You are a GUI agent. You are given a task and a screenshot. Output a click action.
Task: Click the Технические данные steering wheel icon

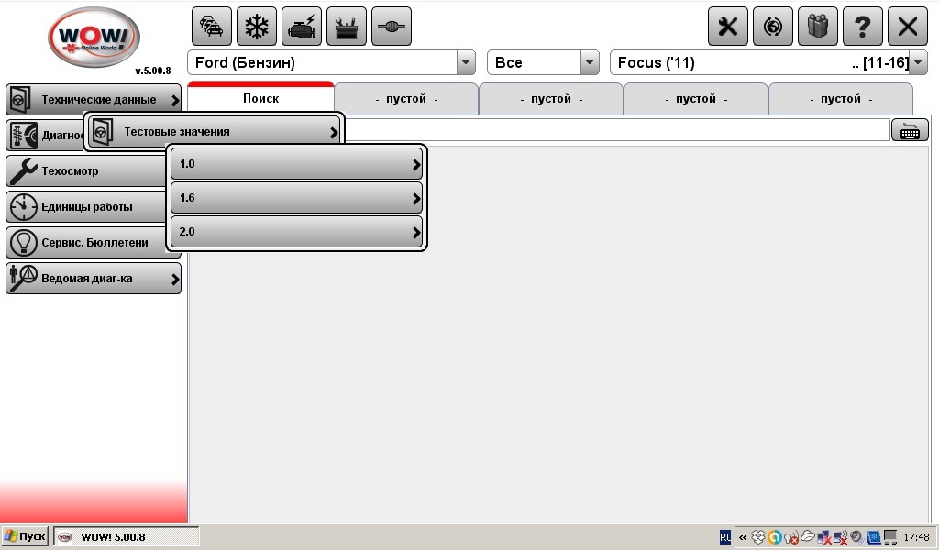(20, 99)
